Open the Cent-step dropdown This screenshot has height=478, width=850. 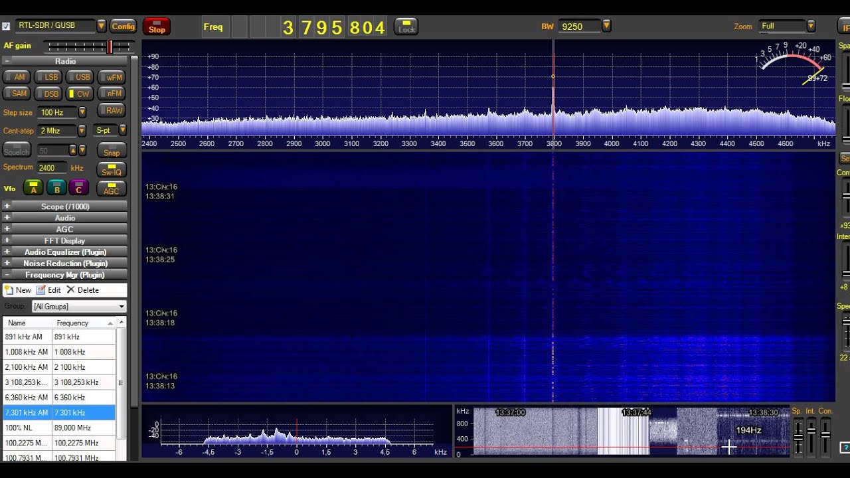[82, 131]
